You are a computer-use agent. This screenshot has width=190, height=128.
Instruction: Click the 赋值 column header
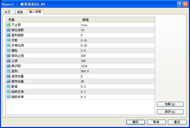point(117,20)
